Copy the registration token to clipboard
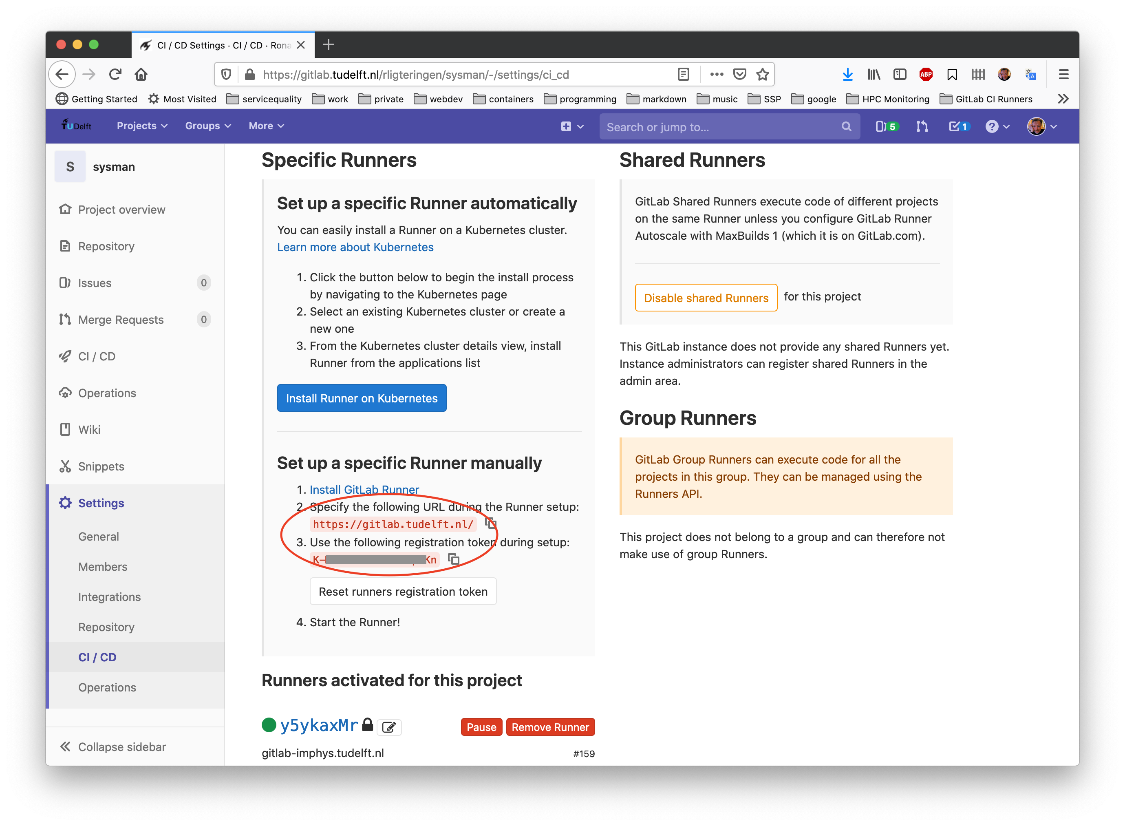This screenshot has width=1125, height=826. coord(453,559)
